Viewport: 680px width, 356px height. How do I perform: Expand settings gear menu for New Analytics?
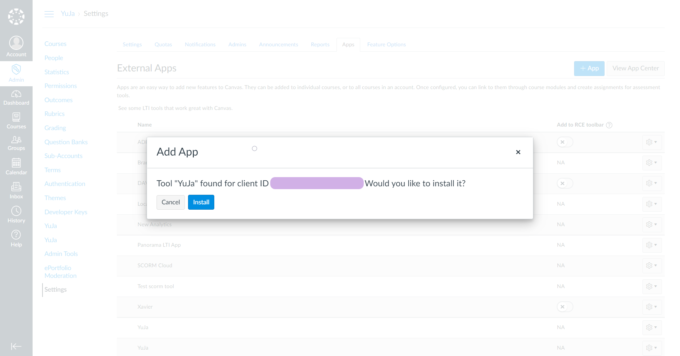coord(651,224)
